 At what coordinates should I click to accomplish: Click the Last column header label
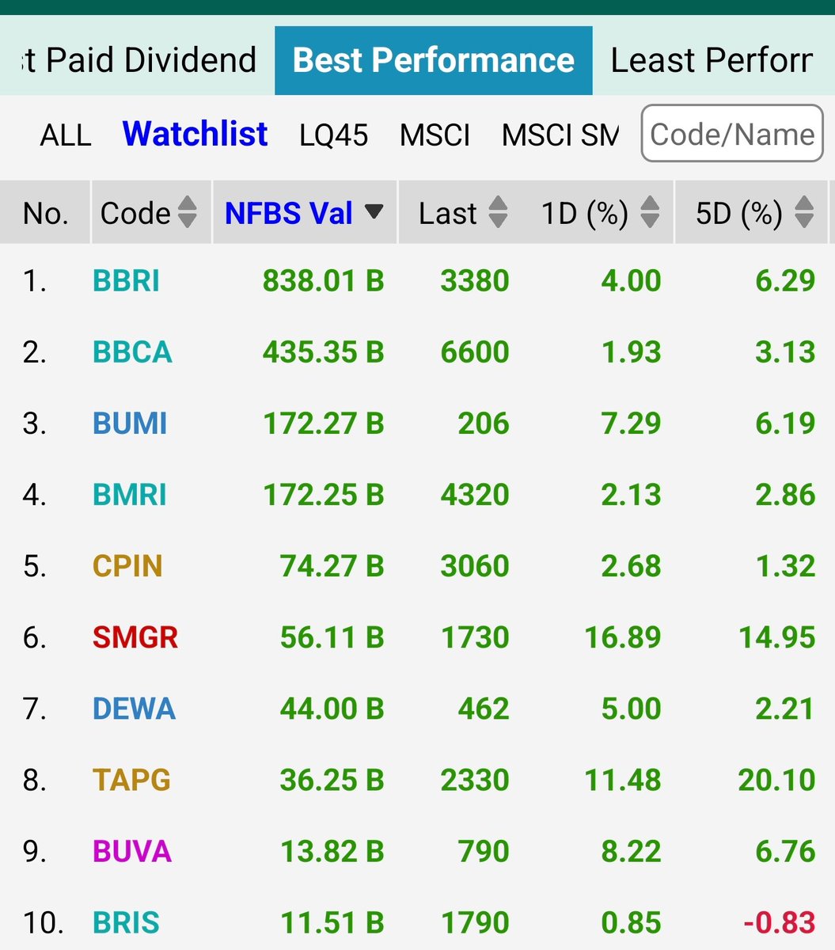pyautogui.click(x=448, y=213)
